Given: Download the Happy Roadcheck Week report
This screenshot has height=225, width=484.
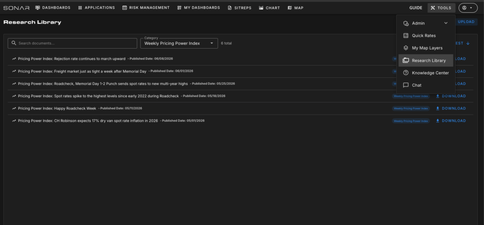Looking at the screenshot, I should (450, 108).
